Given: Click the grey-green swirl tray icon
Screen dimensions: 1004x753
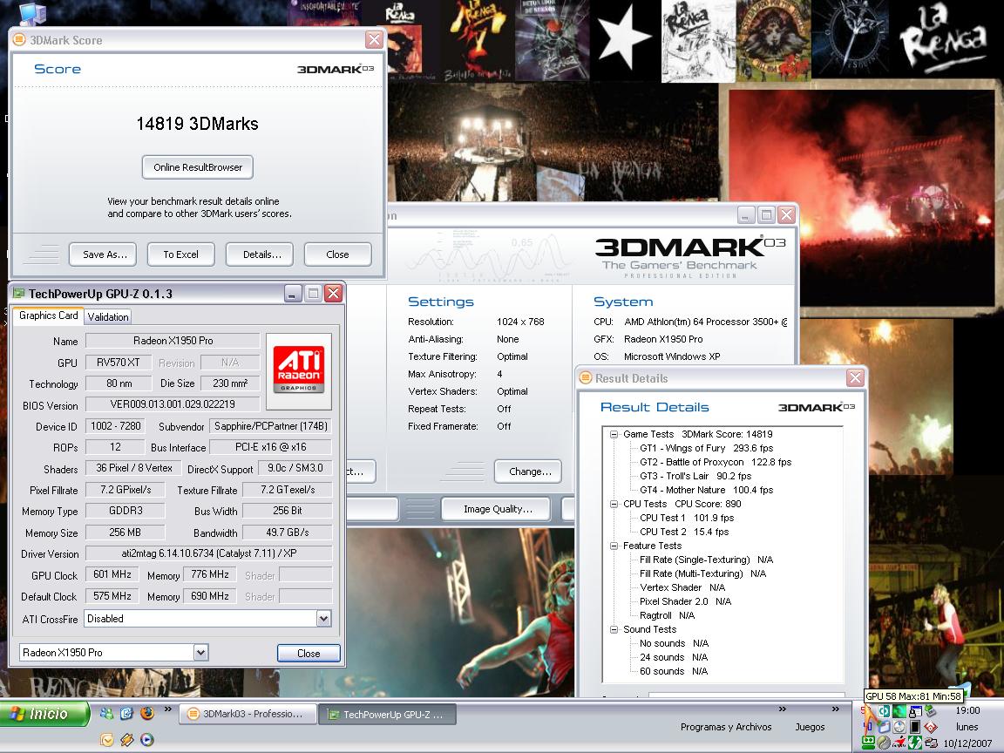Looking at the screenshot, I should tap(884, 743).
